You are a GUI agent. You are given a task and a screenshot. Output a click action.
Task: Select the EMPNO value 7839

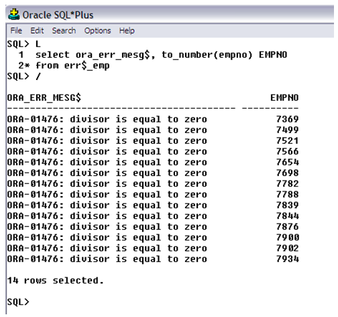pyautogui.click(x=287, y=205)
